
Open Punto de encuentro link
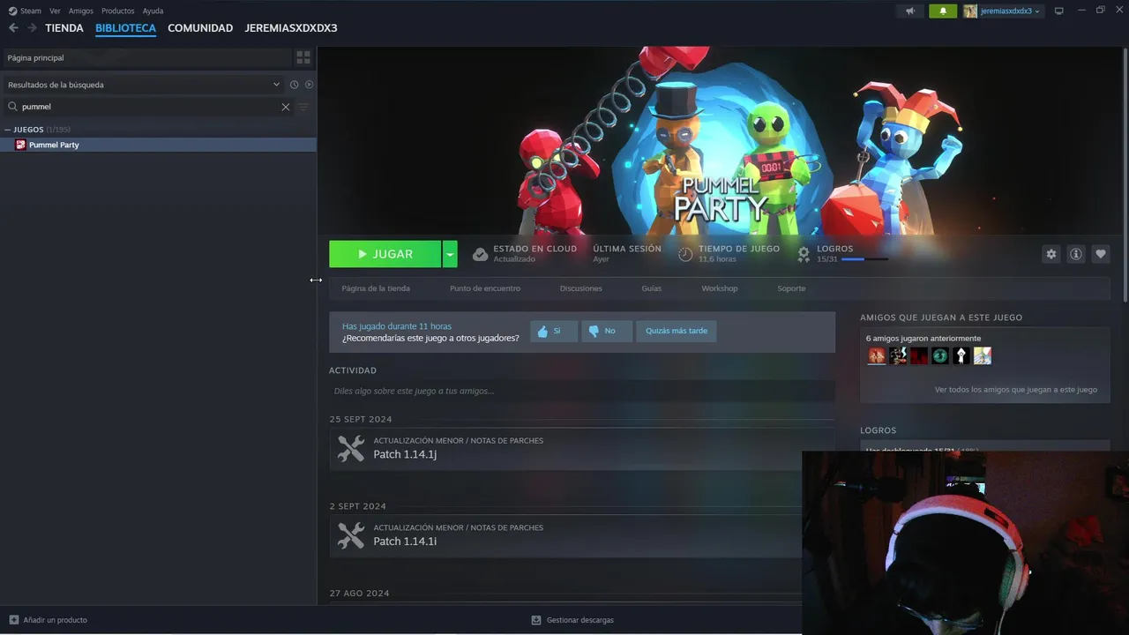(x=485, y=288)
